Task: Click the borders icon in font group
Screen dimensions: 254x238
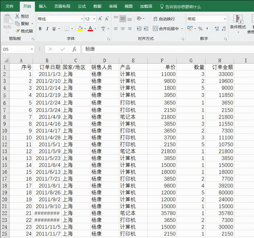Action: (x=67, y=29)
